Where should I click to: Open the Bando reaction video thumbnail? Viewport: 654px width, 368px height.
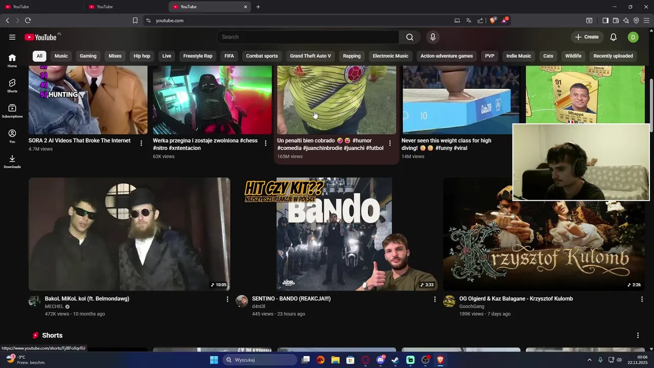[337, 234]
